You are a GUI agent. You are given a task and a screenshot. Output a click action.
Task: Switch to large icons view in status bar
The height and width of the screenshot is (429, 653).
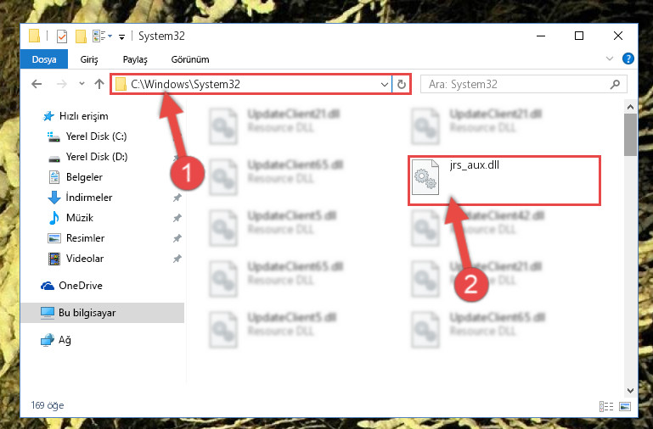point(625,406)
